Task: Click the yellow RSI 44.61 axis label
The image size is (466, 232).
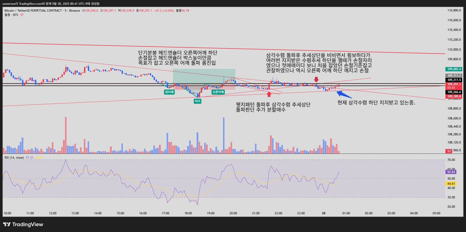Action: point(451,184)
